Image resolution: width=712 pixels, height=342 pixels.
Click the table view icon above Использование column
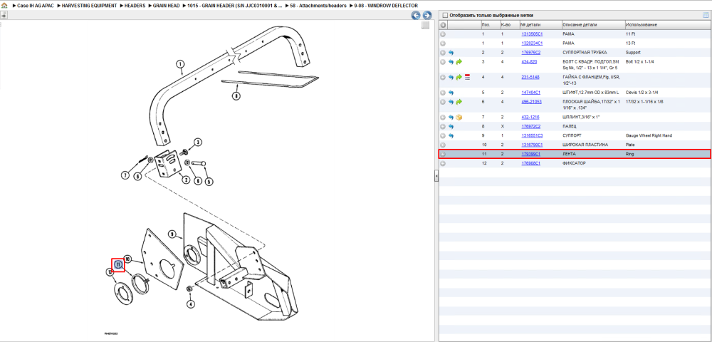705,15
